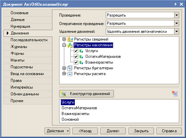Image resolution: width=186 pixels, height=138 pixels.
Task: Select Основной in the movements list
Action: 70,119
